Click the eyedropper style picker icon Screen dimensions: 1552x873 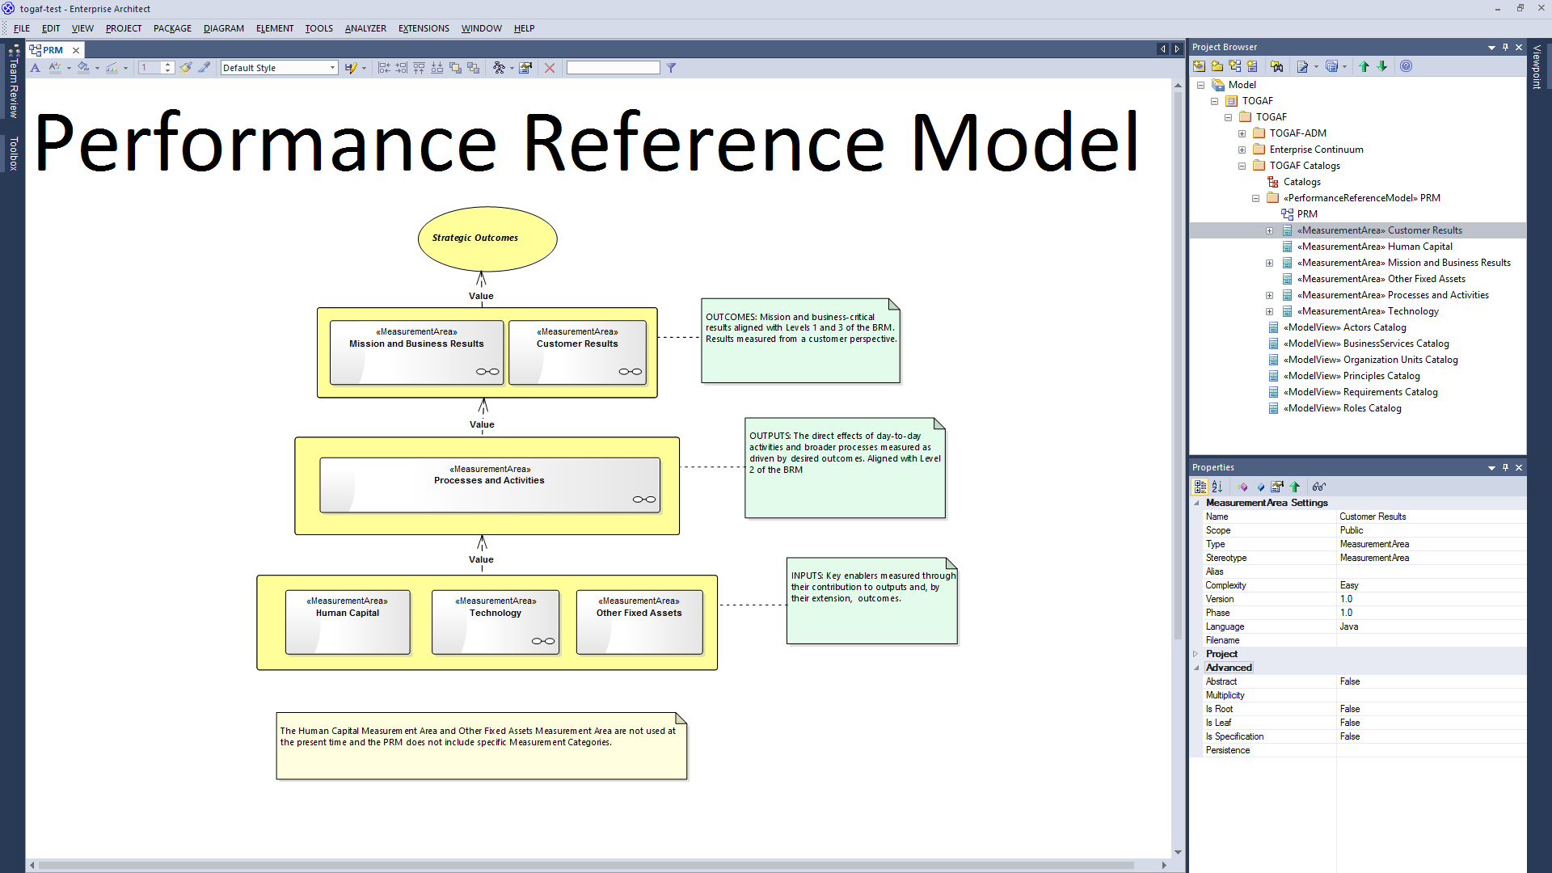click(x=205, y=68)
